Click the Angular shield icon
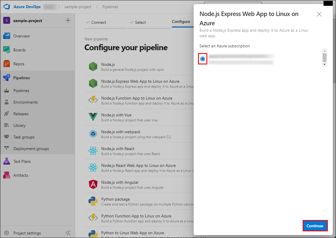Image resolution: width=336 pixels, height=238 pixels. (x=93, y=184)
